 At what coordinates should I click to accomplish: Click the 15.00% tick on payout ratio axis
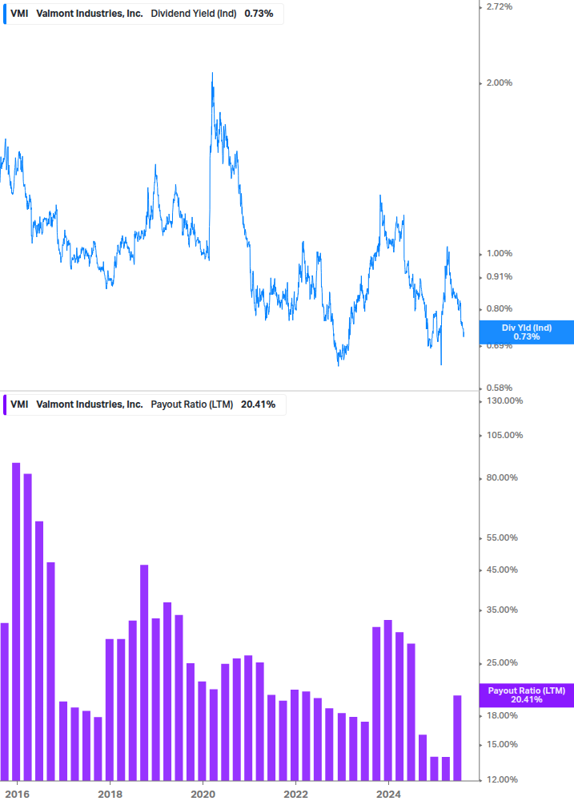point(502,744)
